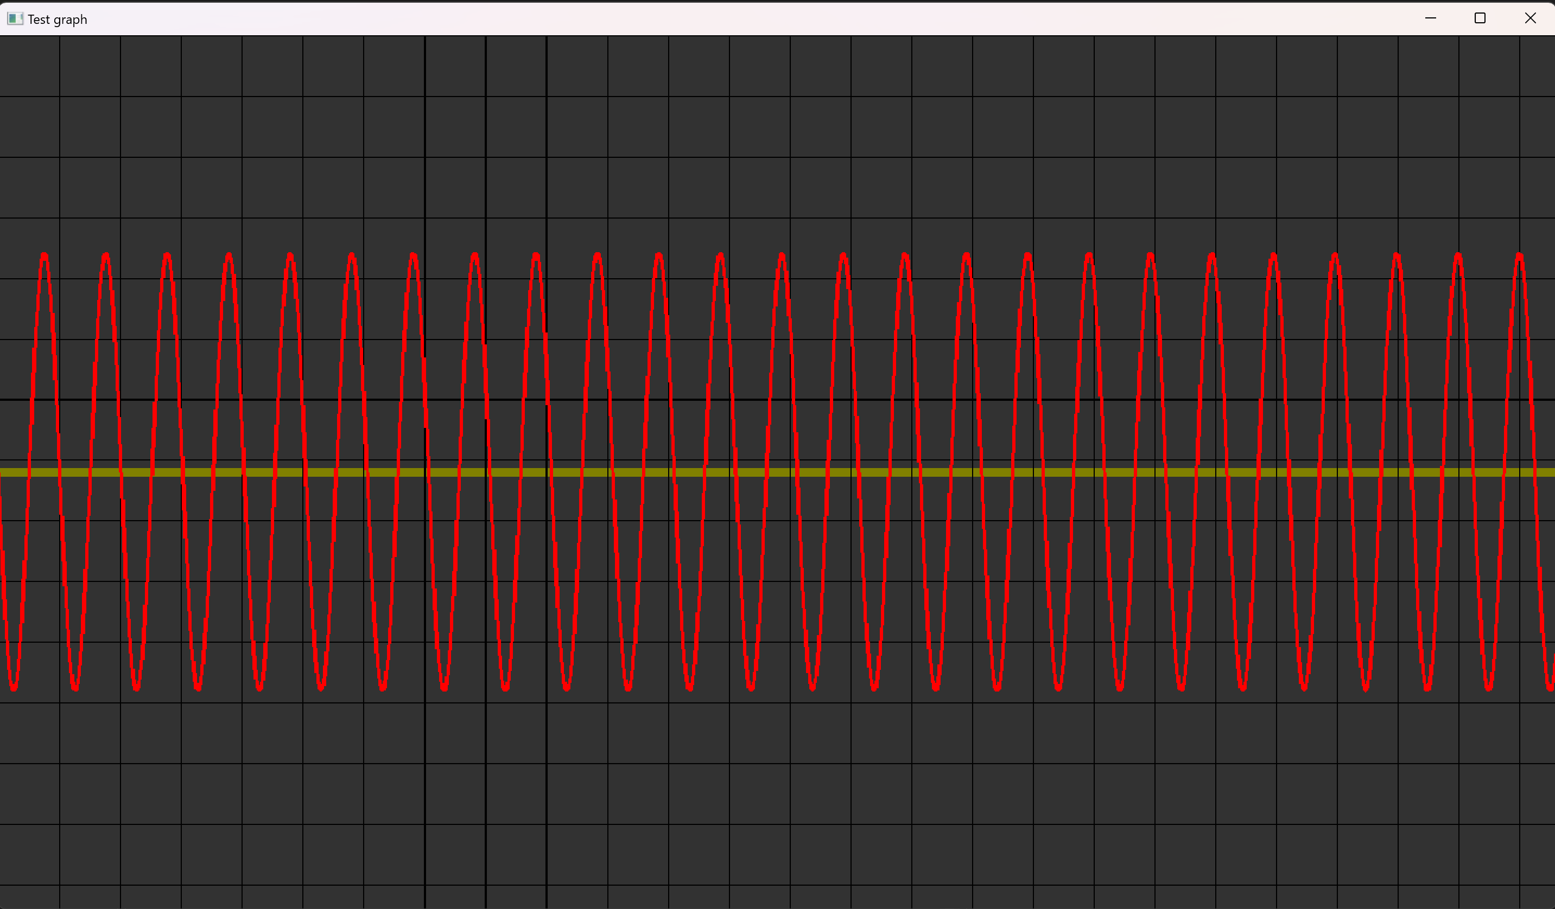Minimize the Test graph window
Screen dimensions: 1555x909
point(1430,18)
